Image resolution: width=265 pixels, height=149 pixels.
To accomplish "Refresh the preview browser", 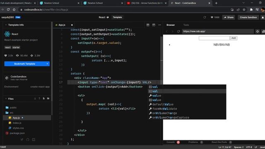I will (178, 31).
